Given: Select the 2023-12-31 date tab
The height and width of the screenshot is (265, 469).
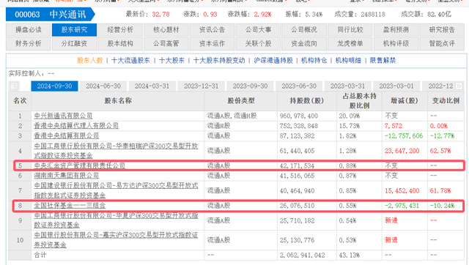Looking at the screenshot, I should click(x=202, y=86).
